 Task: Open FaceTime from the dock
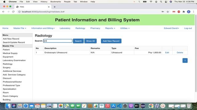pyautogui.click(x=78, y=106)
